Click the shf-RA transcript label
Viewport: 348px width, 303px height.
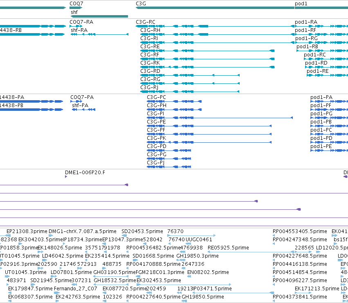[79, 30]
